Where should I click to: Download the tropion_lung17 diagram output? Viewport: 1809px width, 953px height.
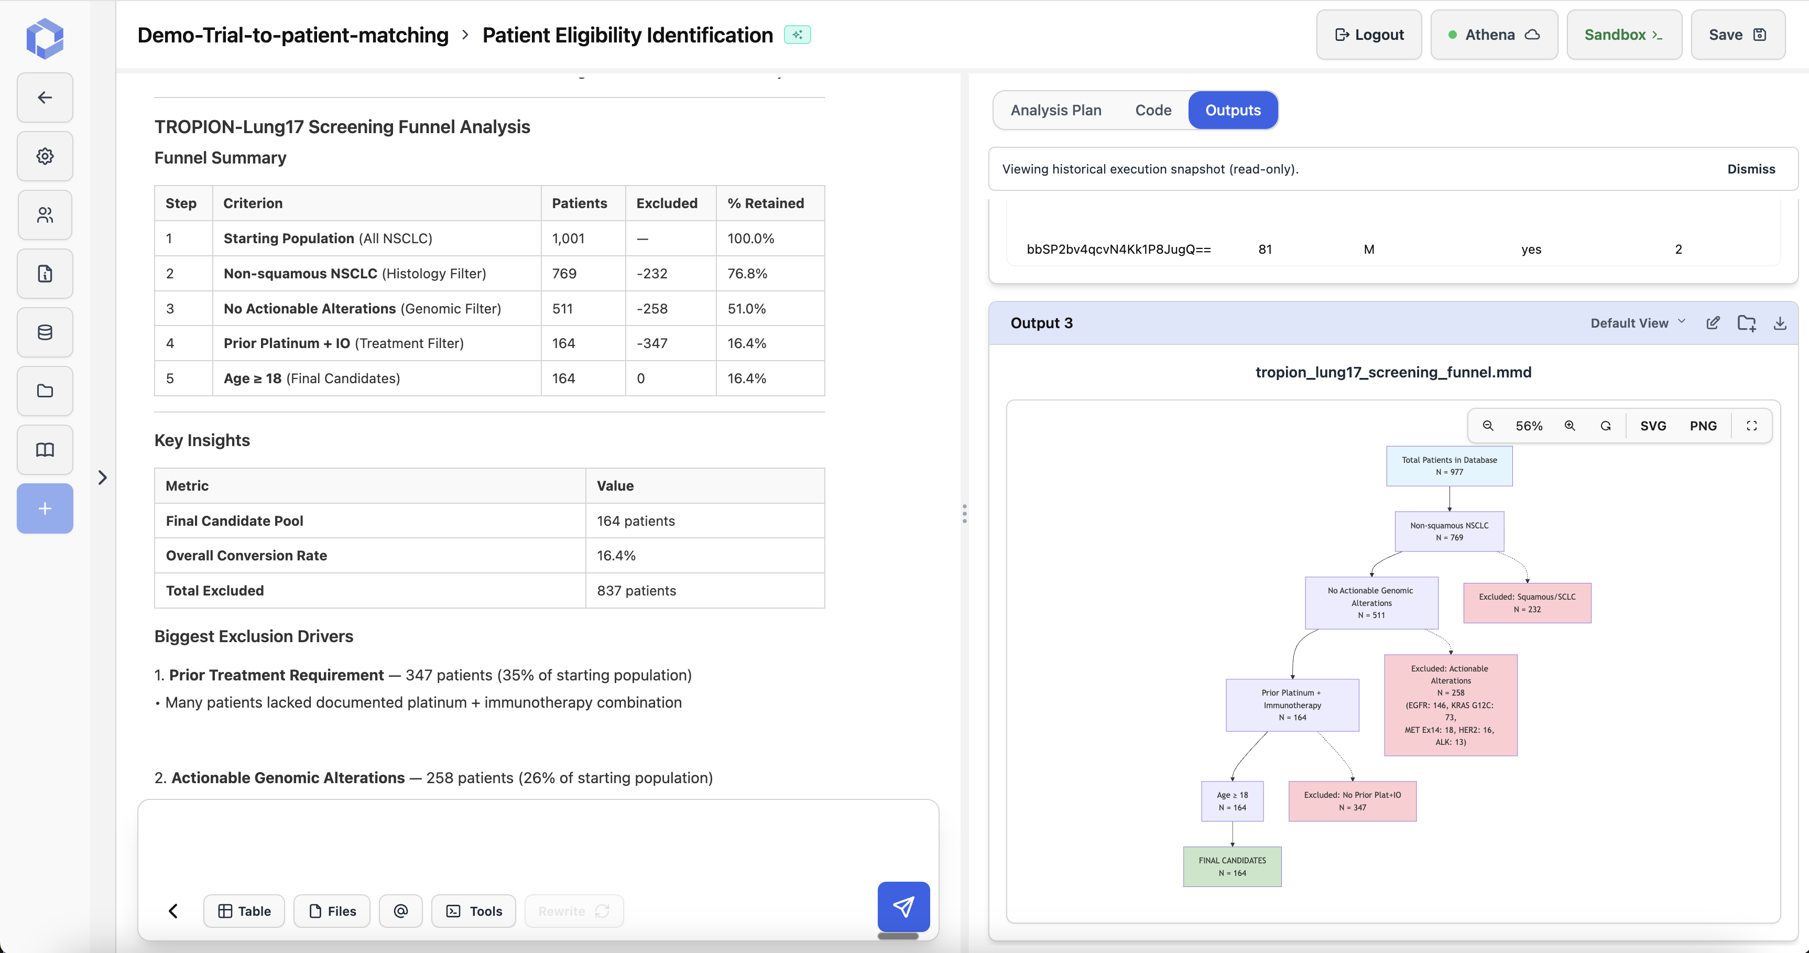coord(1780,322)
